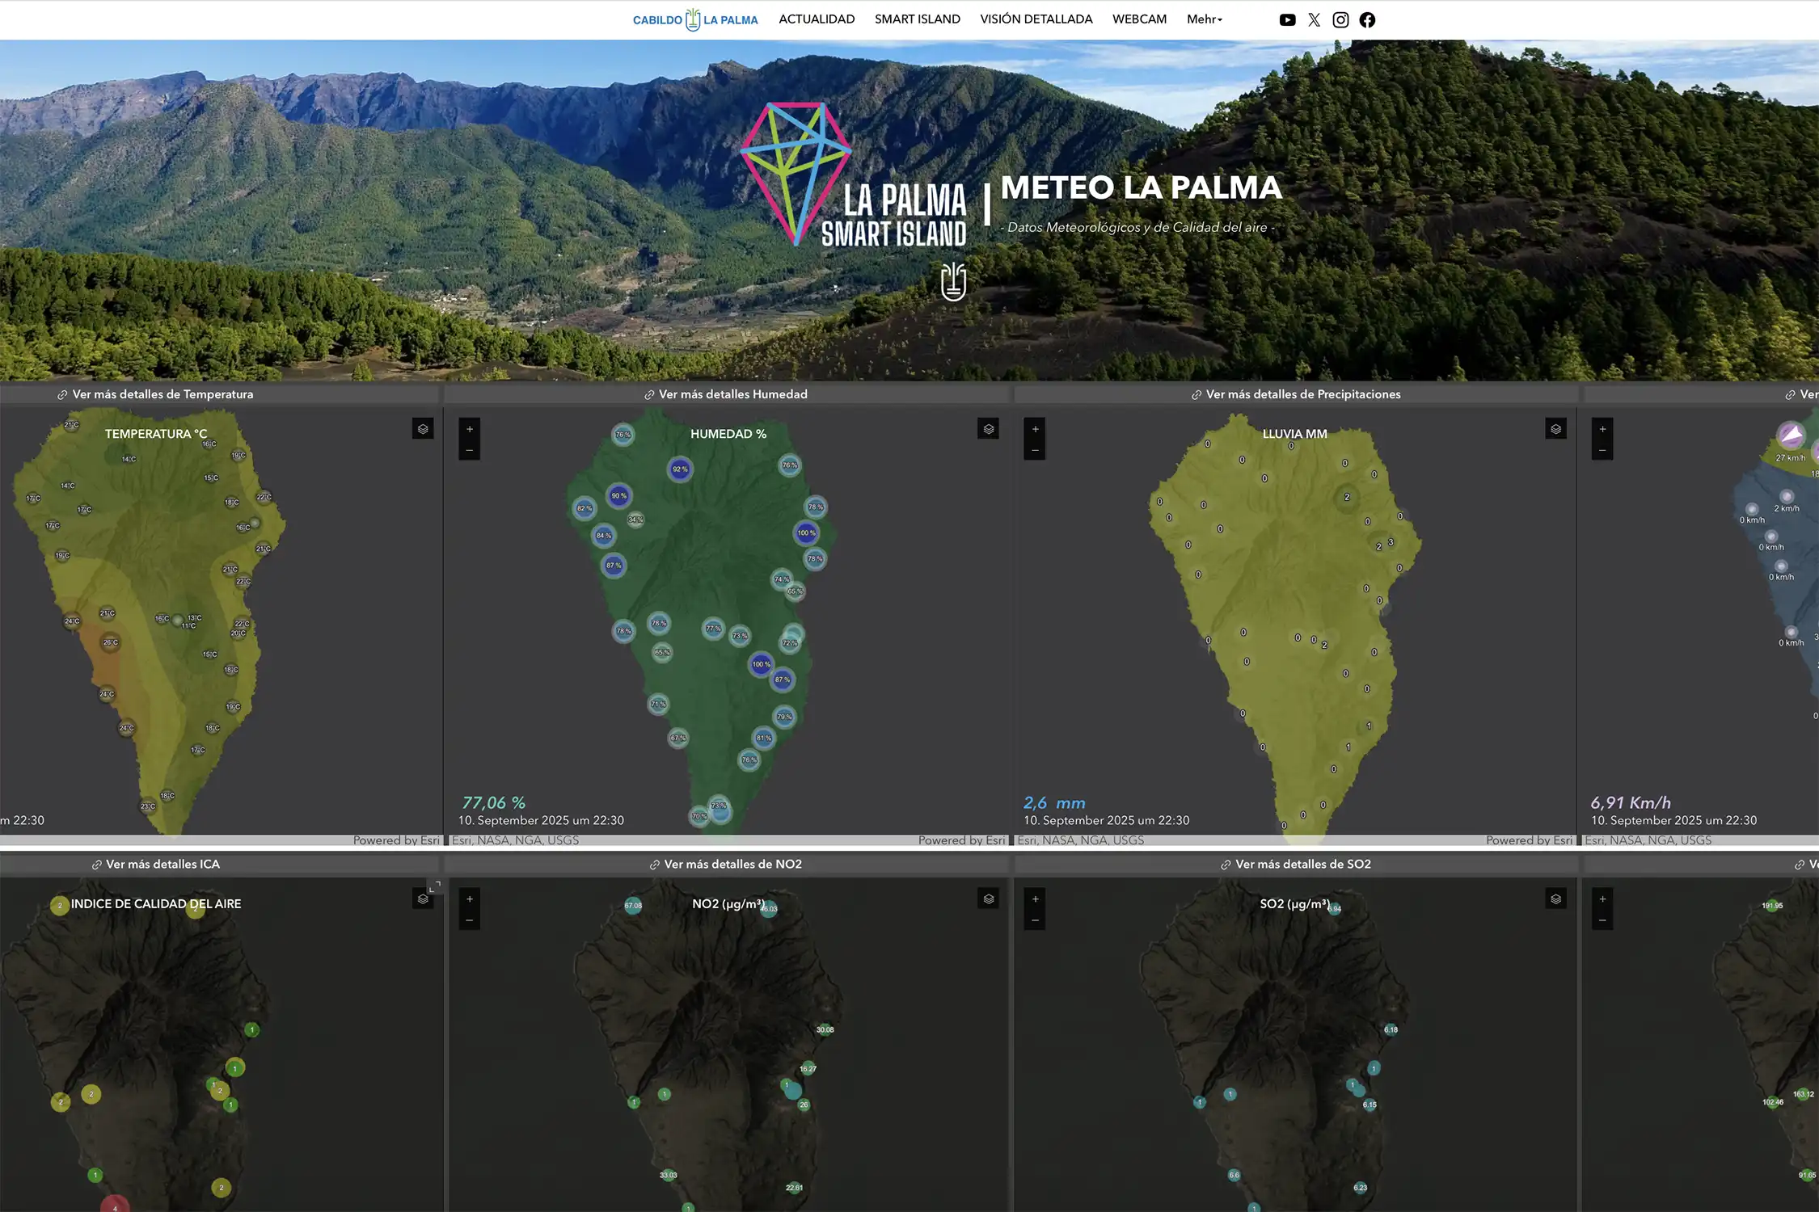Open the SMART ISLAND menu item
This screenshot has height=1212, width=1819.
point(918,19)
